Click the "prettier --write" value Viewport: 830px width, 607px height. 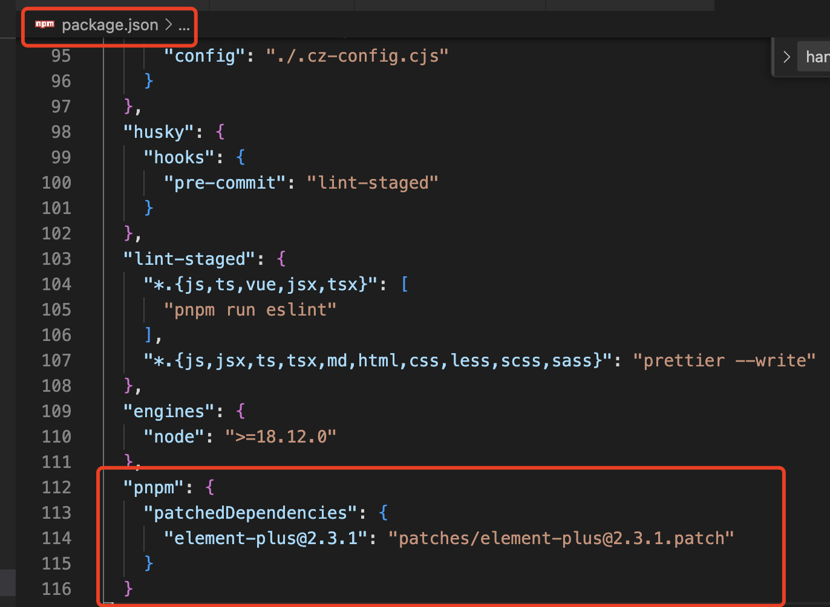(x=724, y=360)
